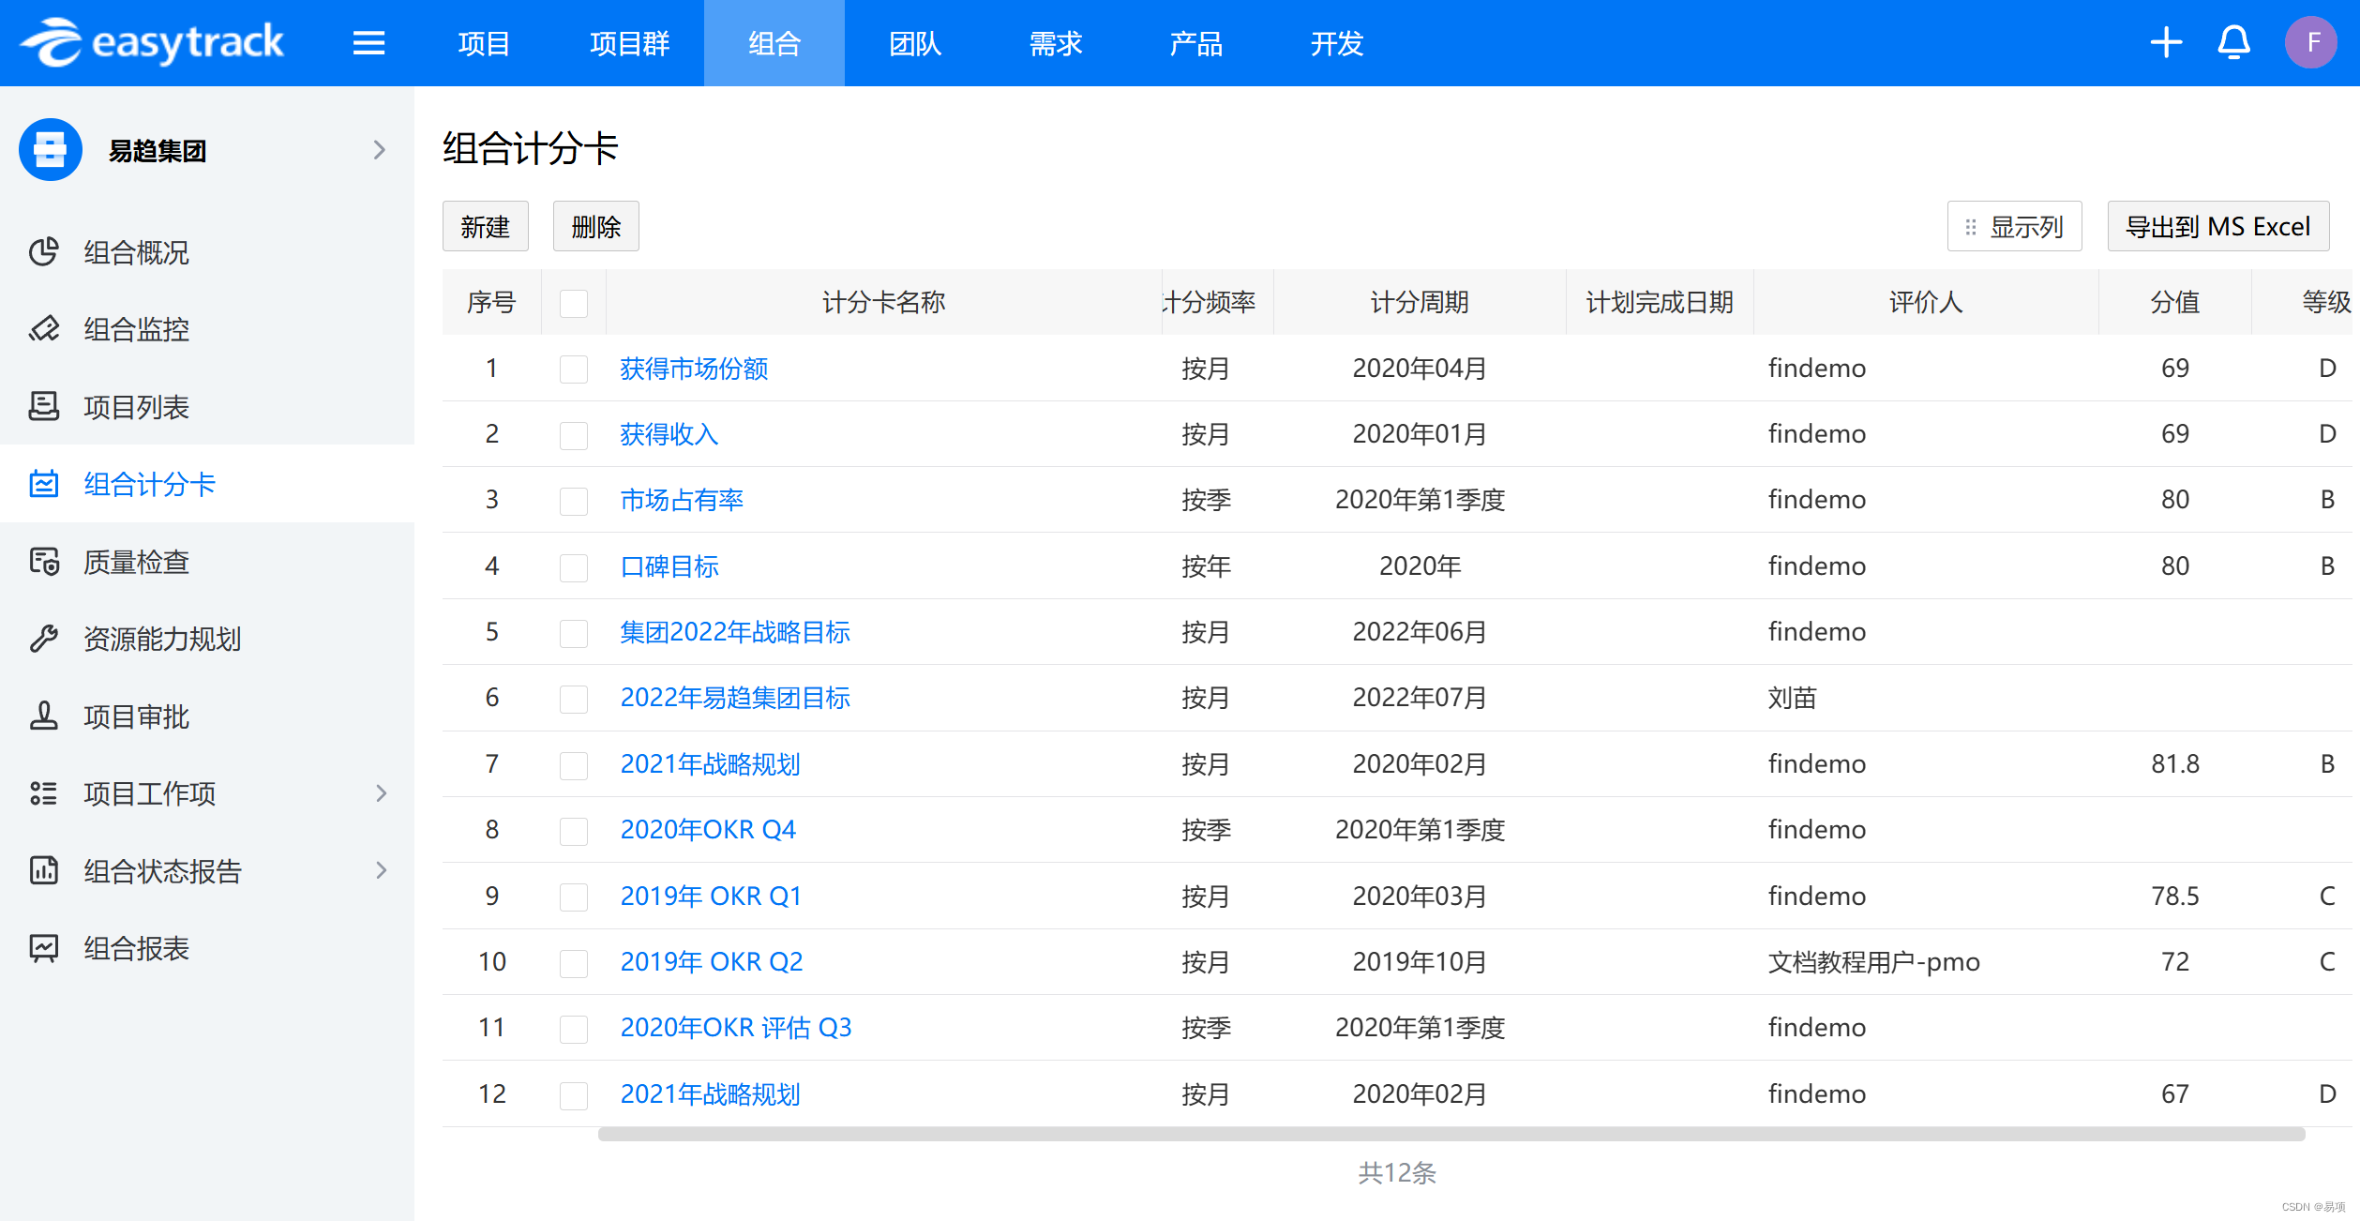Screen dimensions: 2360x1221
Task: Expand the 项目工作项 submenu arrow
Action: click(381, 793)
